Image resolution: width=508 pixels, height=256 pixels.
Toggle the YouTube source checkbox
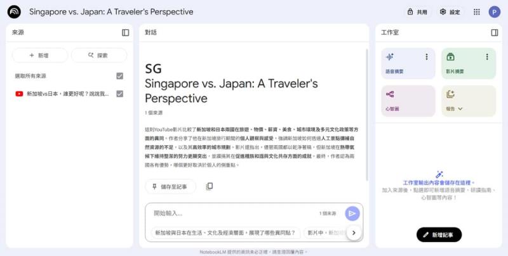119,94
